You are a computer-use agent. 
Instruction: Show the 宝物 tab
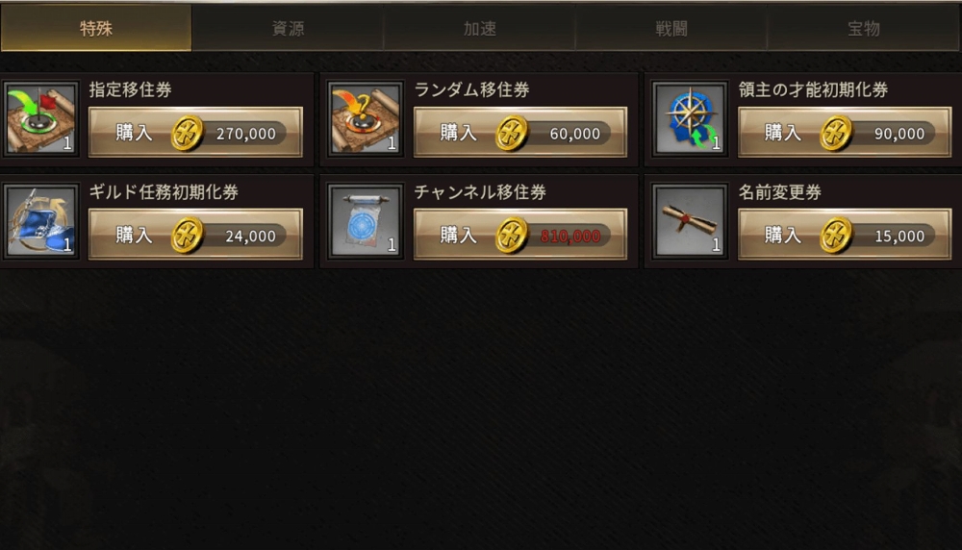tap(864, 28)
